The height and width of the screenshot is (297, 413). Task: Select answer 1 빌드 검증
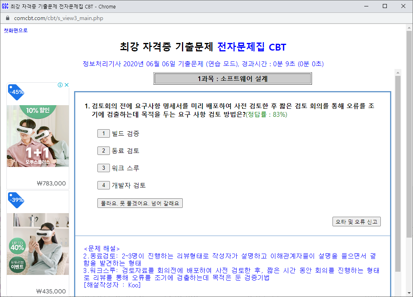pos(103,133)
